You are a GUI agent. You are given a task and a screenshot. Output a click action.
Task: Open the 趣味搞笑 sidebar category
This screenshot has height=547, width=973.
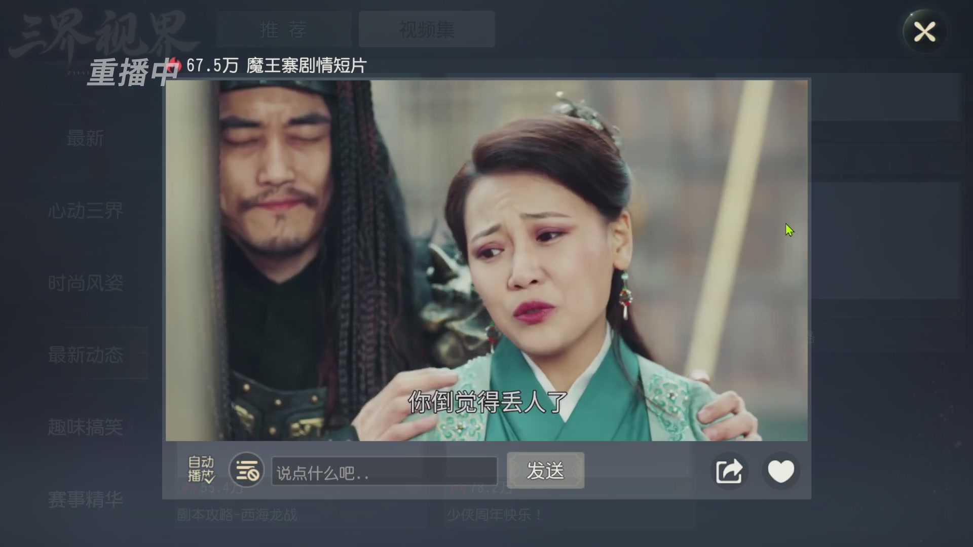85,427
